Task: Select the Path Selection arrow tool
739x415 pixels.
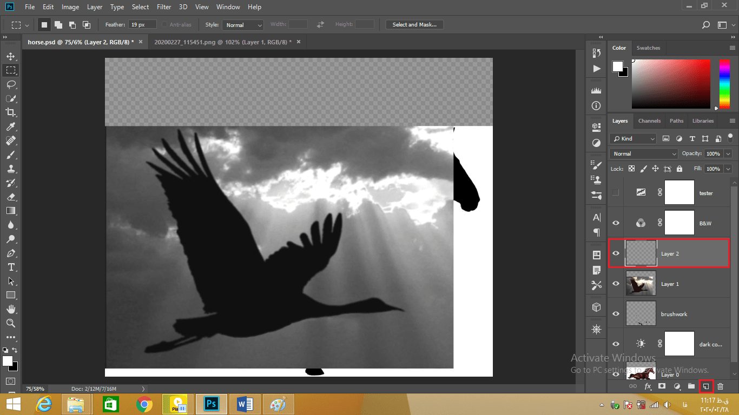Action: click(x=11, y=281)
